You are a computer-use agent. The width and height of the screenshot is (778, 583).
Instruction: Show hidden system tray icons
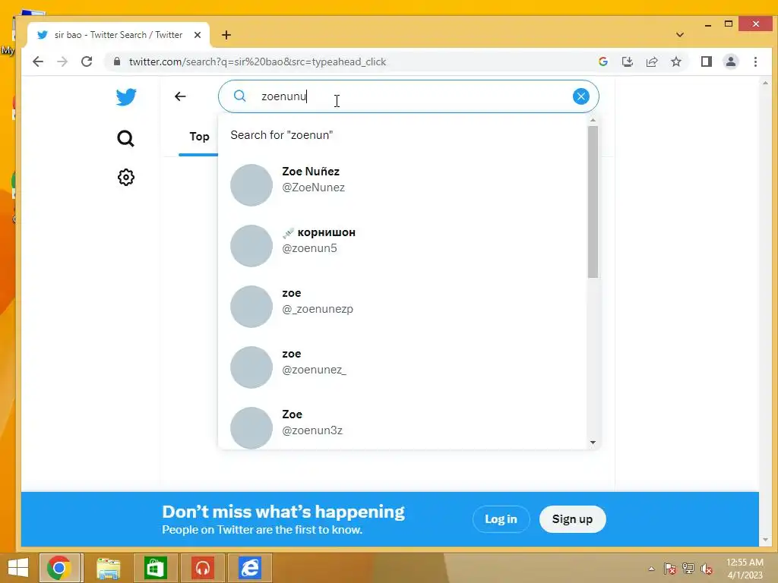point(651,569)
